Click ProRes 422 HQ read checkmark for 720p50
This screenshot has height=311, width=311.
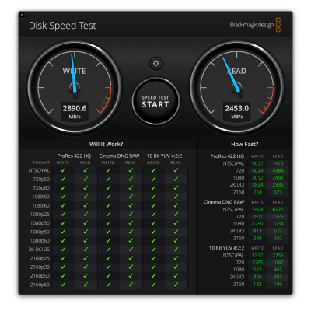tap(86, 179)
